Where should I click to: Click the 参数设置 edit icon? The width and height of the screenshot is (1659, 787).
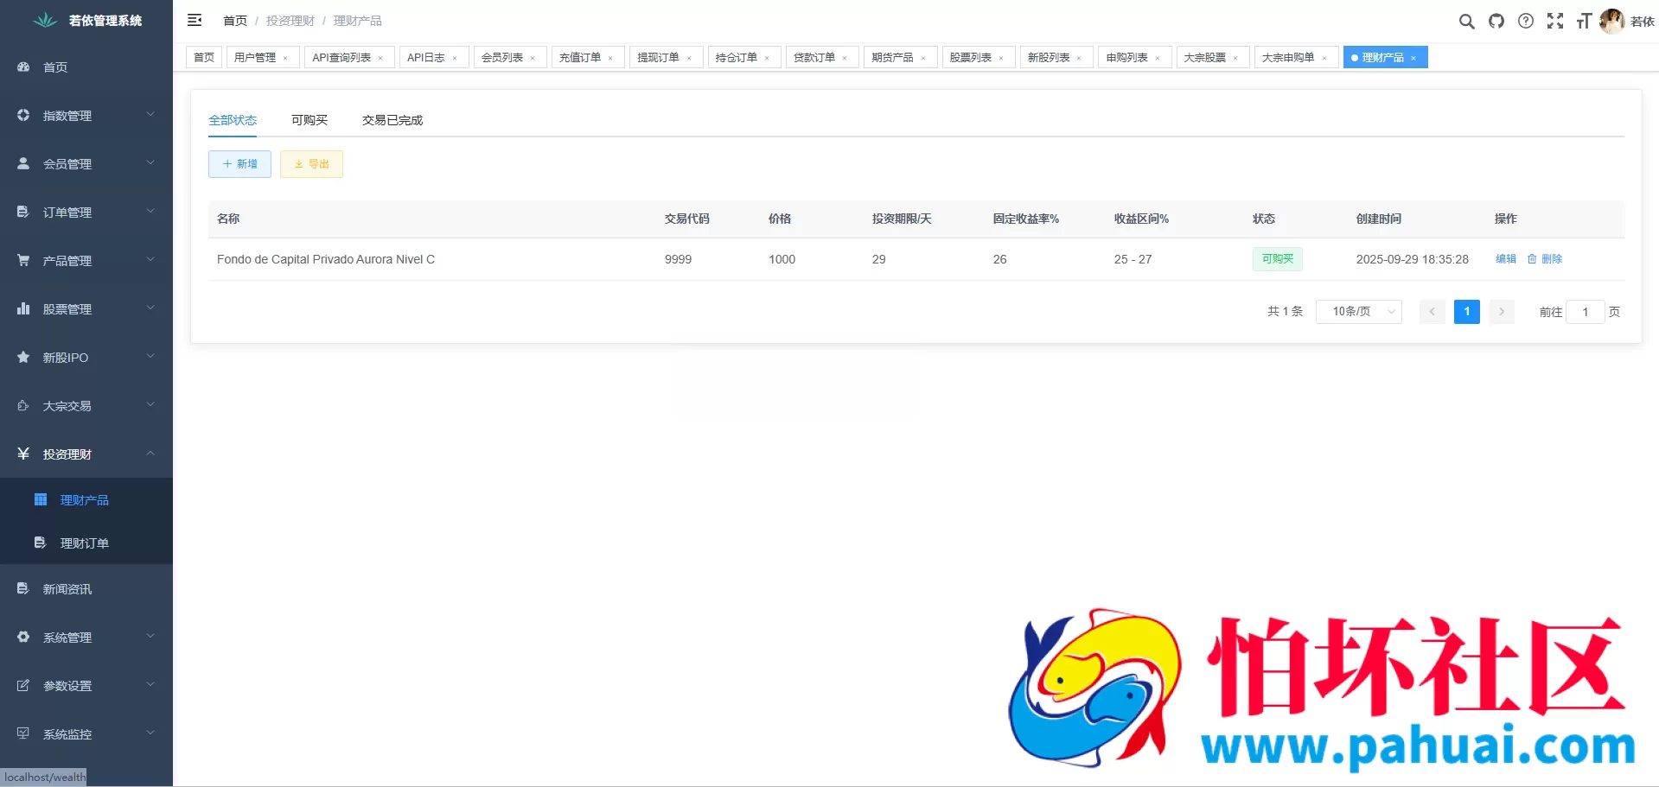point(23,685)
